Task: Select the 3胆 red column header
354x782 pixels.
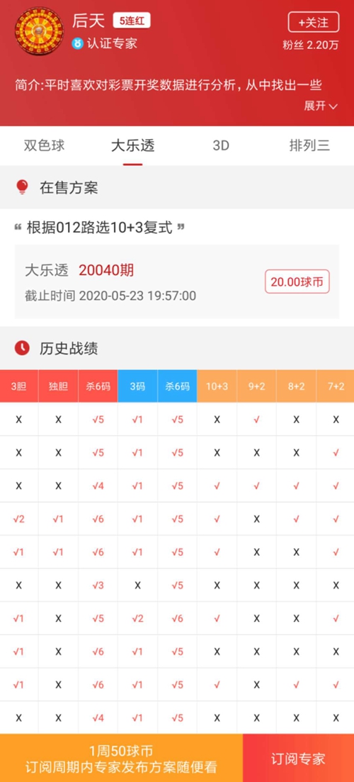Action: (19, 386)
